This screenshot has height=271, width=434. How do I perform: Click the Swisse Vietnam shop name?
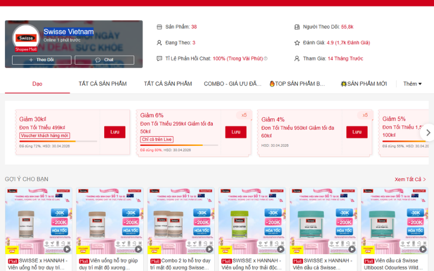[68, 32]
